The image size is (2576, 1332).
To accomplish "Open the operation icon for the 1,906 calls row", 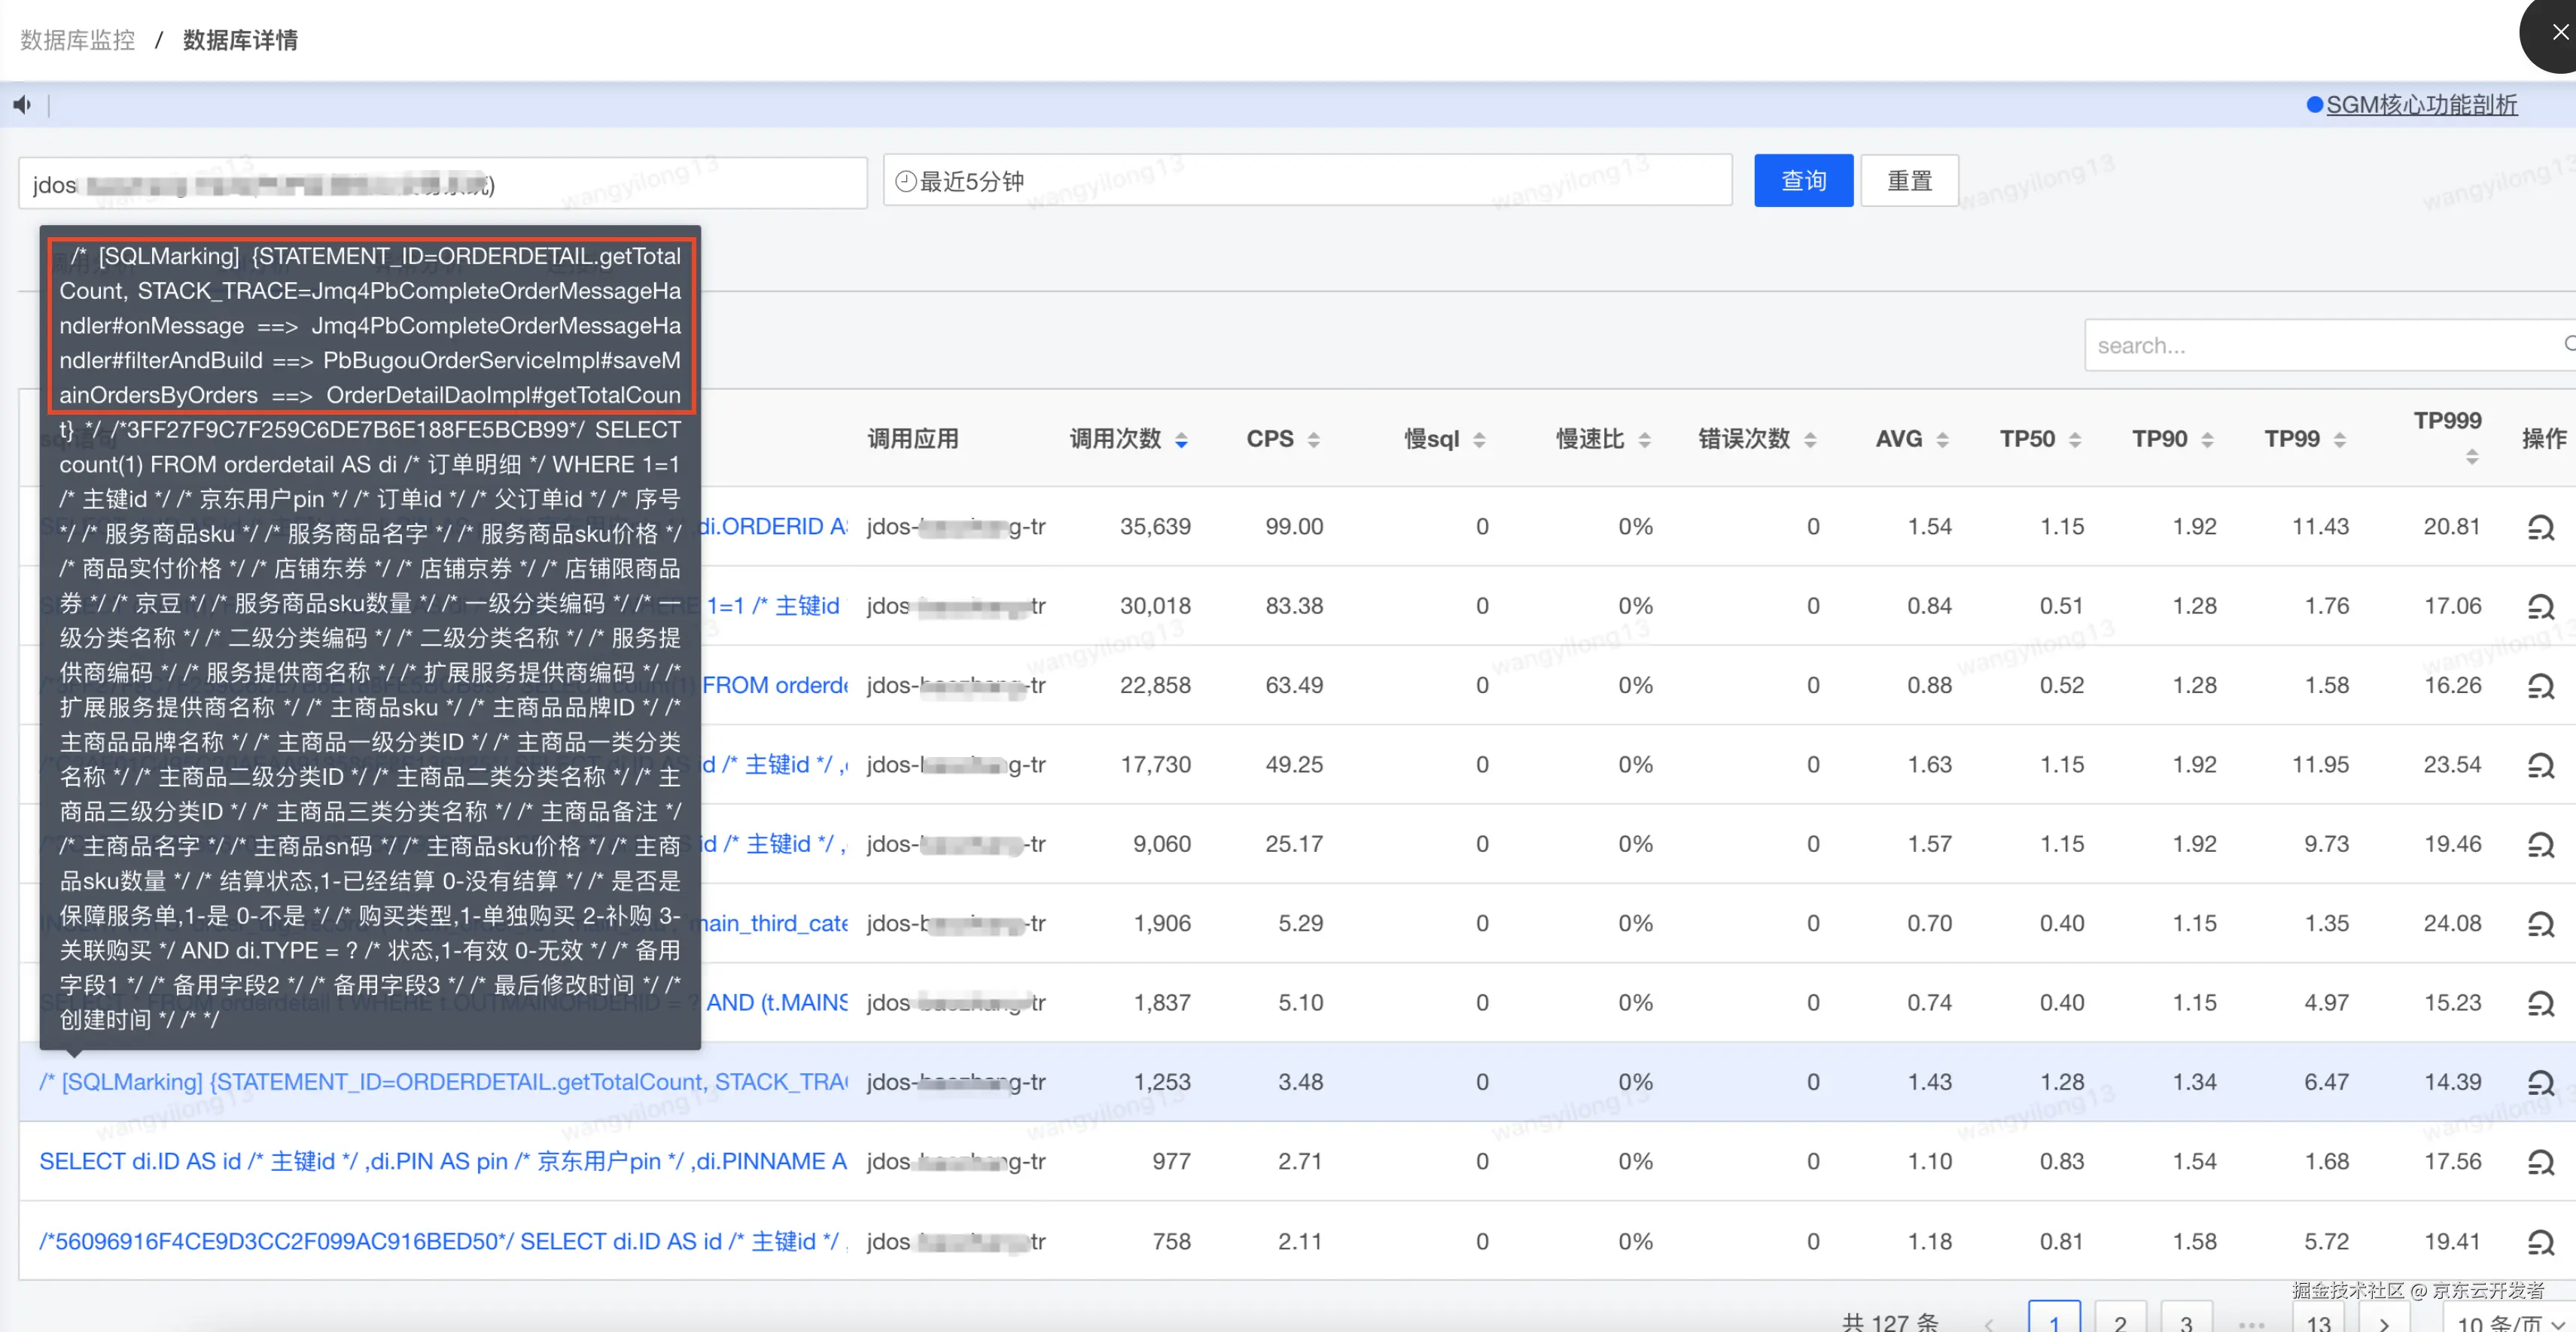I will tap(2540, 923).
